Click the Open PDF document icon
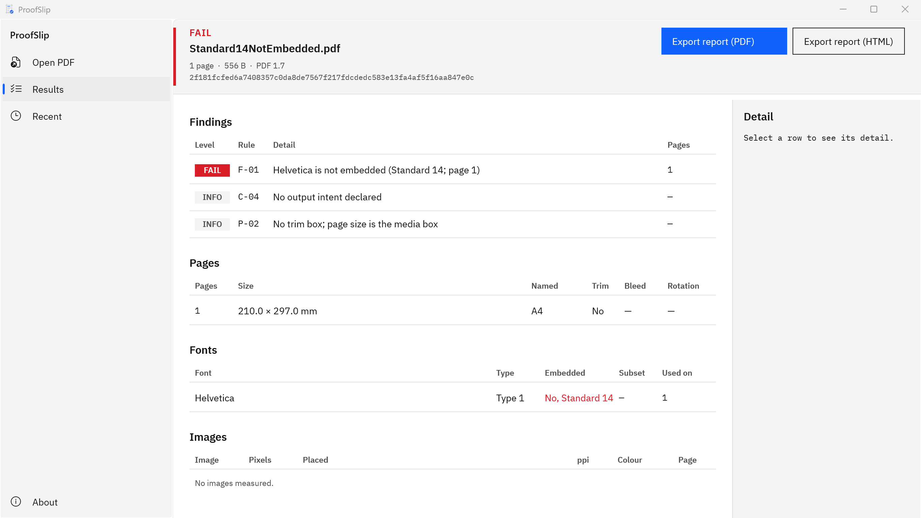The image size is (921, 518). pos(16,62)
